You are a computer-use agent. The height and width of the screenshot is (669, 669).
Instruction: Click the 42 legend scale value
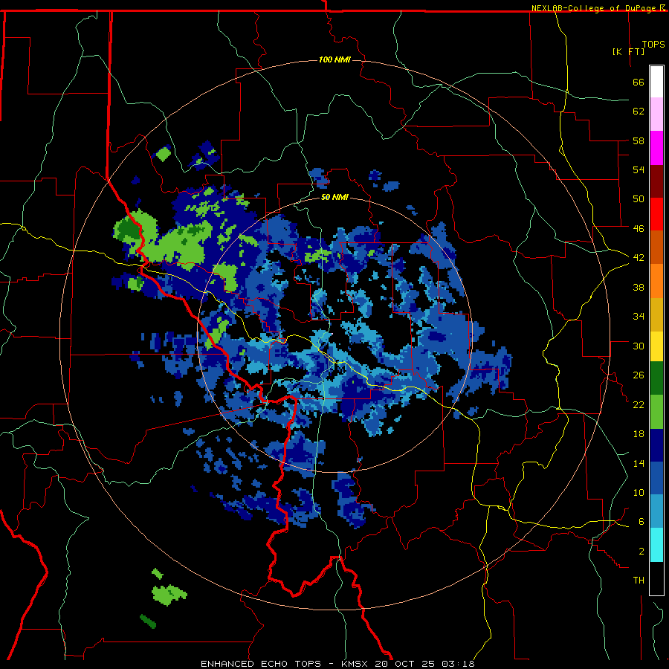click(639, 258)
